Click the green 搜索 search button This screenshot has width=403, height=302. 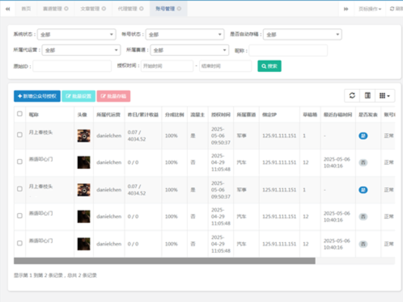[269, 66]
